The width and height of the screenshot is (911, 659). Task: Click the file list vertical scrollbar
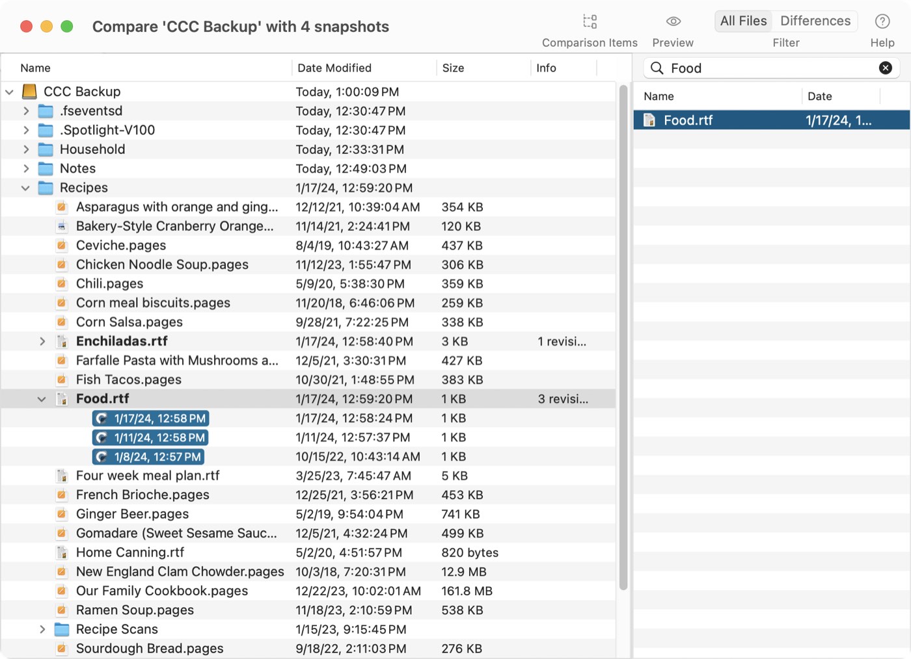[x=623, y=338]
